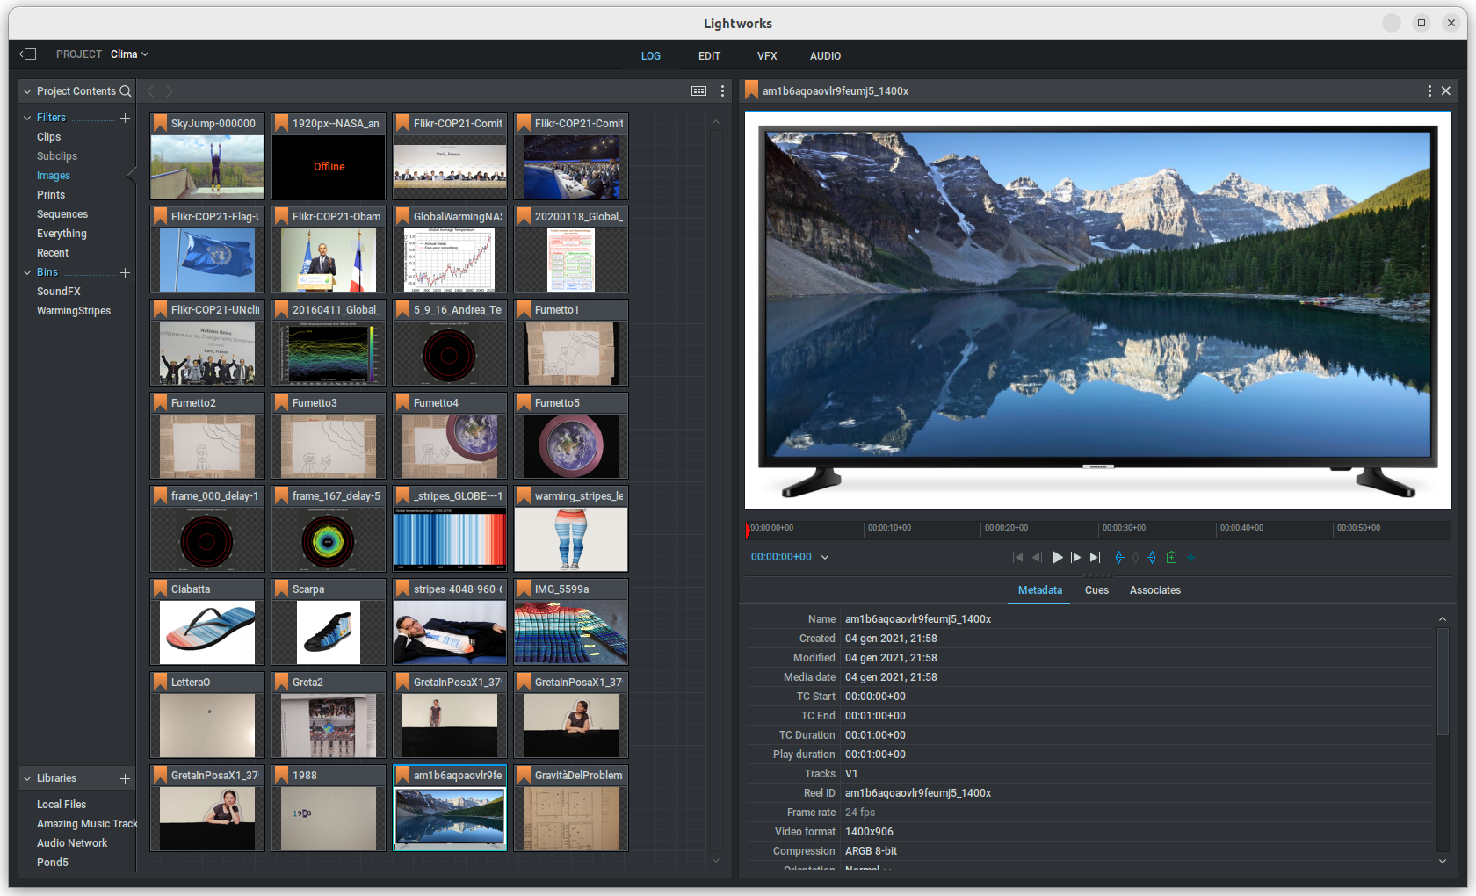
Task: Collapse the Libraries section
Action: [27, 778]
